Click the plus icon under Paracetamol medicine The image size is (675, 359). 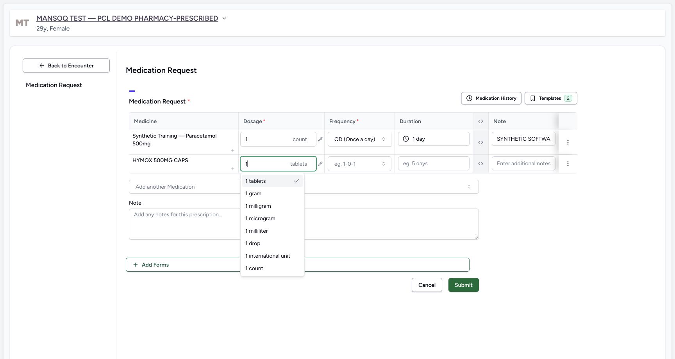point(233,150)
